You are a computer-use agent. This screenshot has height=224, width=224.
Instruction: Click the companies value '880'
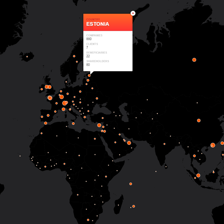89,39
